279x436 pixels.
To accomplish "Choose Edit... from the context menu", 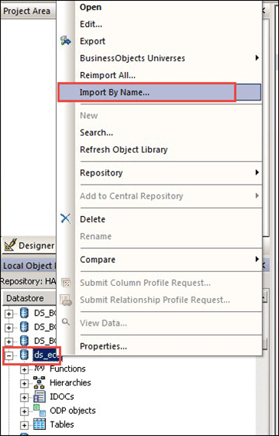I will 91,25.
